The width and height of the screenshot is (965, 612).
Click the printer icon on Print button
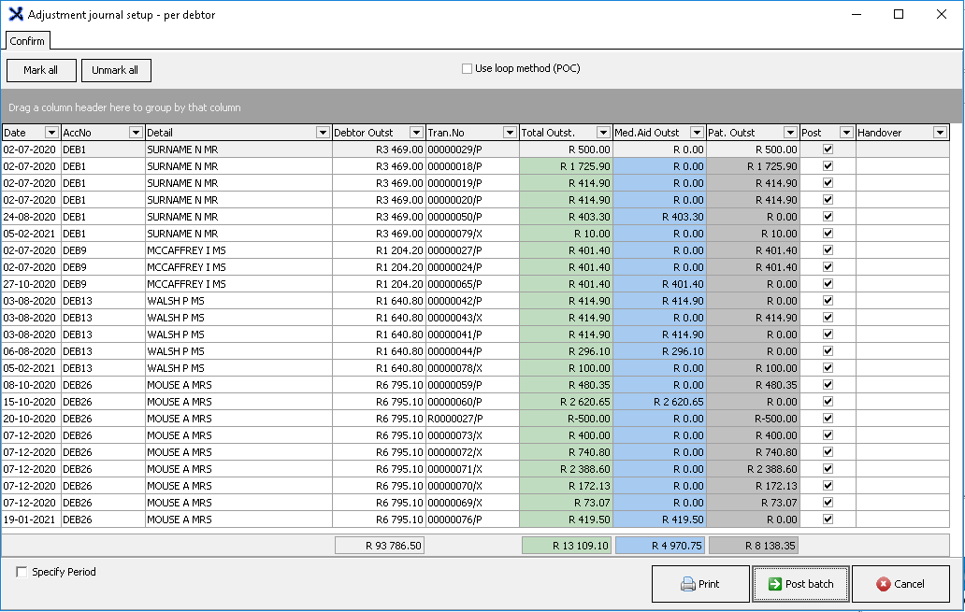click(688, 584)
